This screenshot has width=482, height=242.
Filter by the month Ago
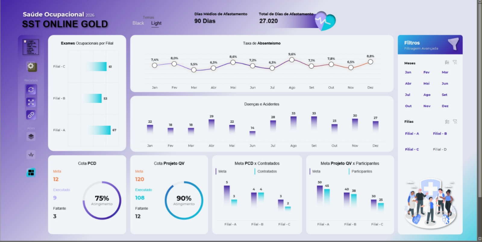pyautogui.click(x=427, y=95)
